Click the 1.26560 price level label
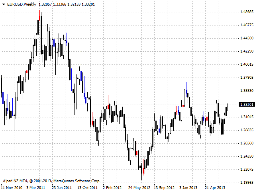The height and width of the screenshot is (191, 255). point(247,143)
